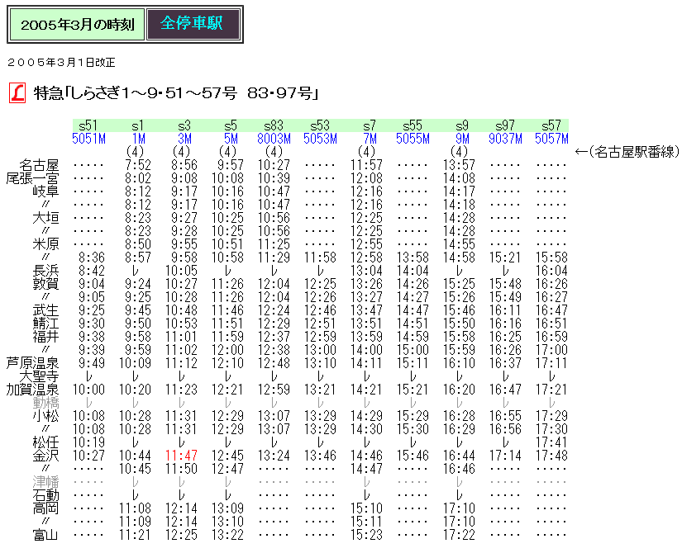
Task: Click station name 武生
Action: [x=45, y=310]
